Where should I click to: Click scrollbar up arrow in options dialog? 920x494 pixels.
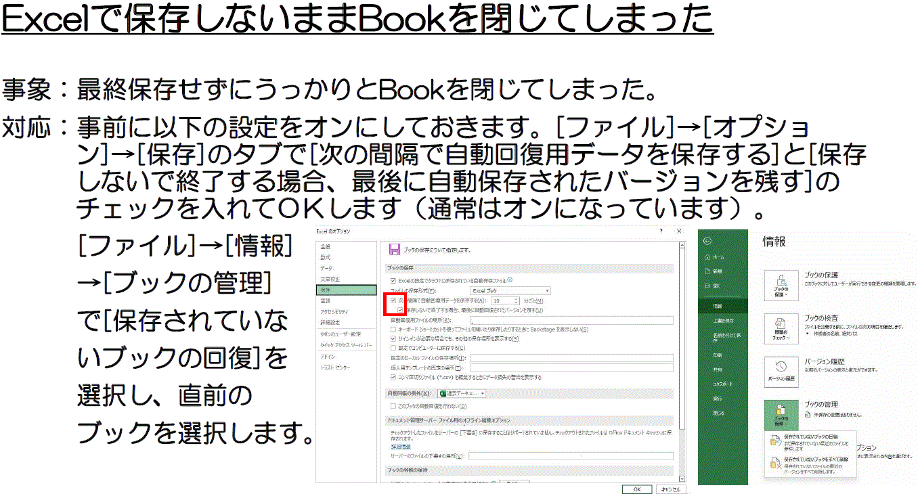[682, 245]
